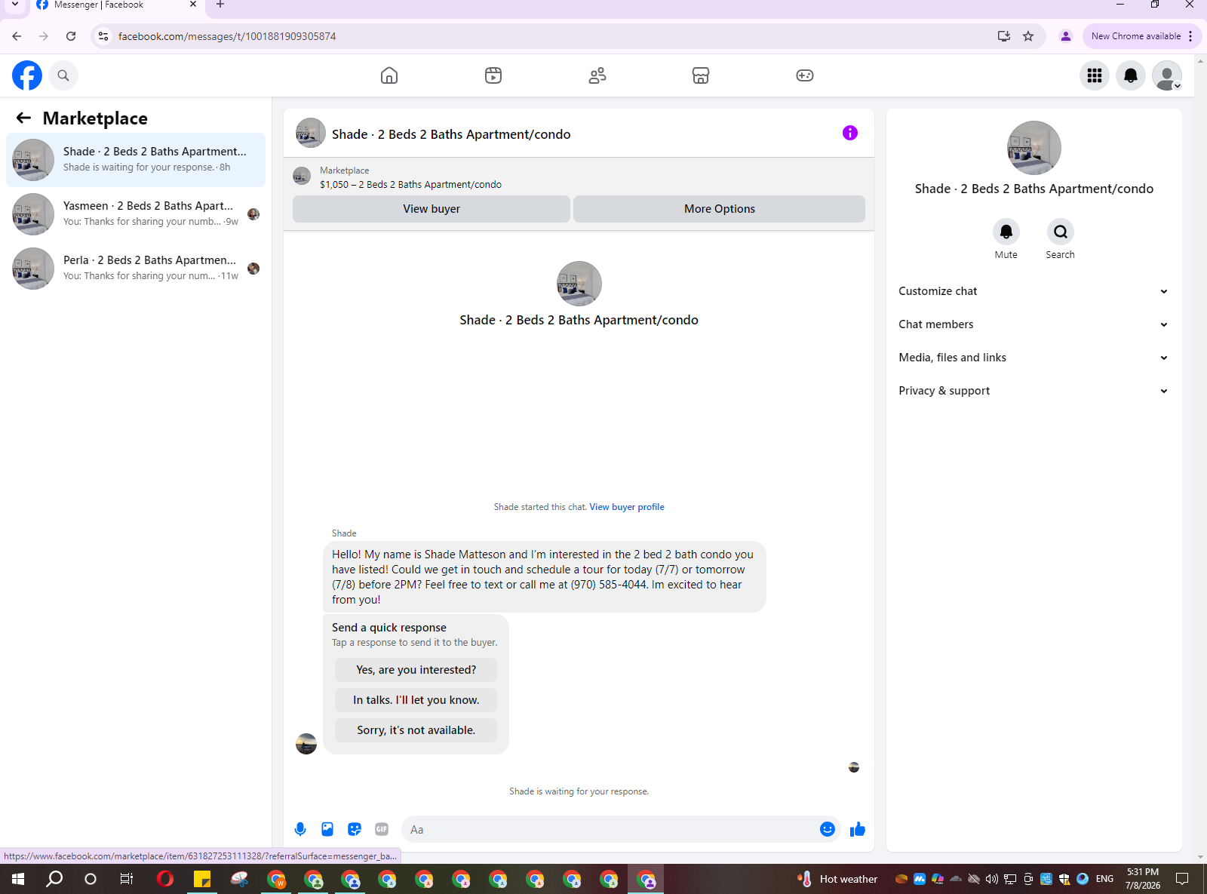Open the Facebook search magnifier
Viewport: 1207px width, 894px height.
pos(63,75)
